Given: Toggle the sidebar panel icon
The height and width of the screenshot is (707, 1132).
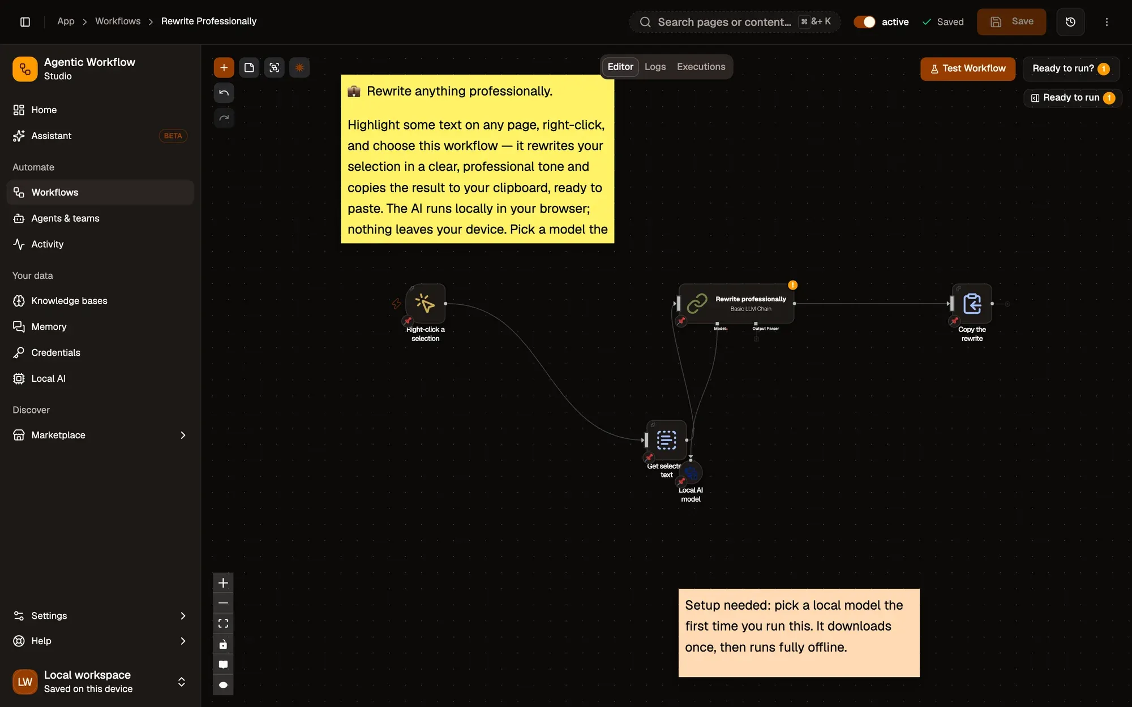Looking at the screenshot, I should [x=25, y=21].
